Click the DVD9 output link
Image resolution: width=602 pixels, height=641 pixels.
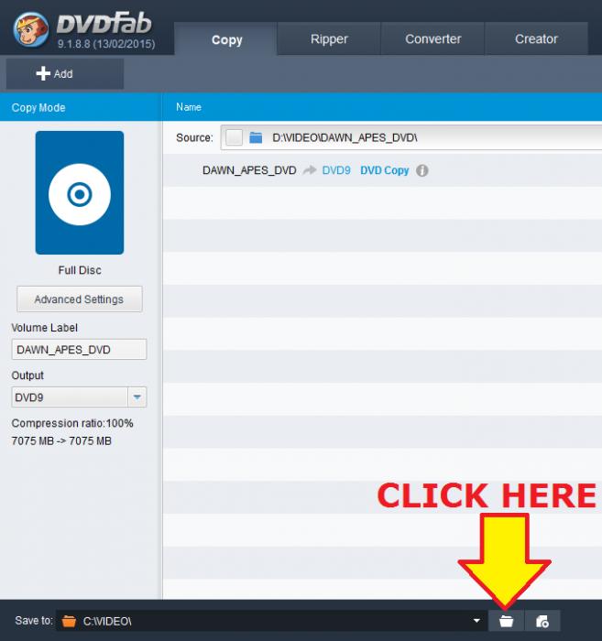[x=336, y=170]
